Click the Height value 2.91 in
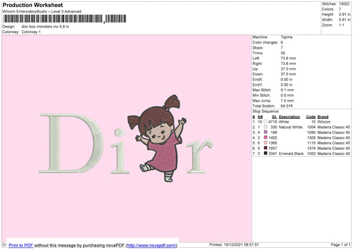 (344, 14)
